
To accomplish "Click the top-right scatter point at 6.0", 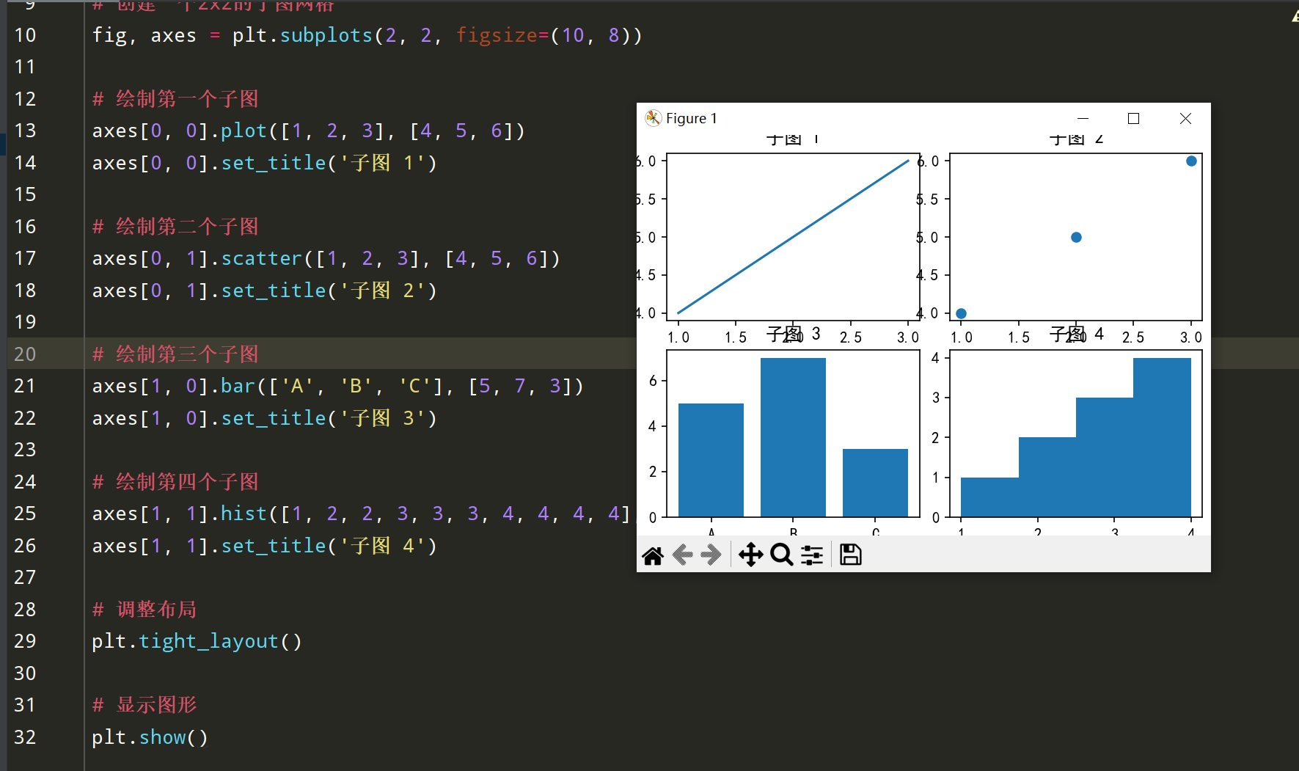I will point(1191,161).
